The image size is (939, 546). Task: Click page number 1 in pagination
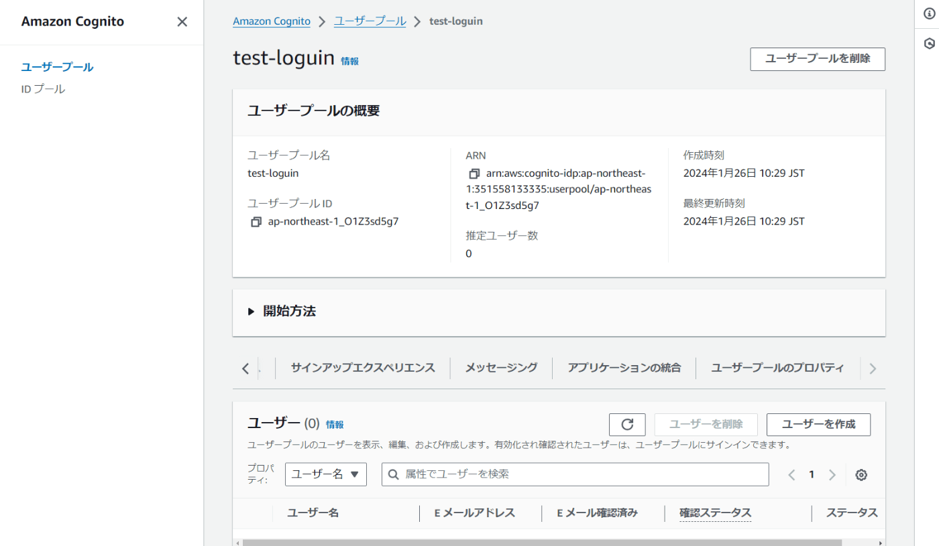coord(812,475)
